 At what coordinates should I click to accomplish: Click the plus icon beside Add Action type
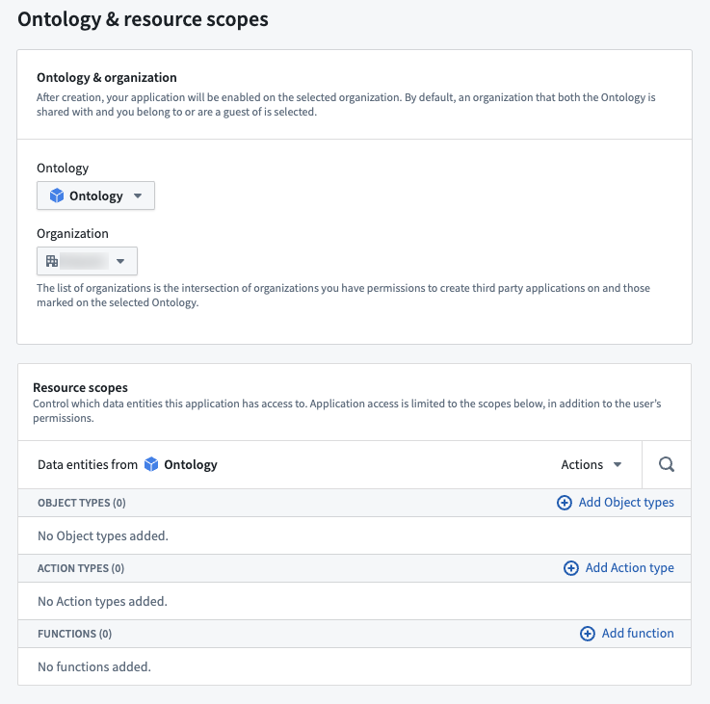[x=571, y=568]
